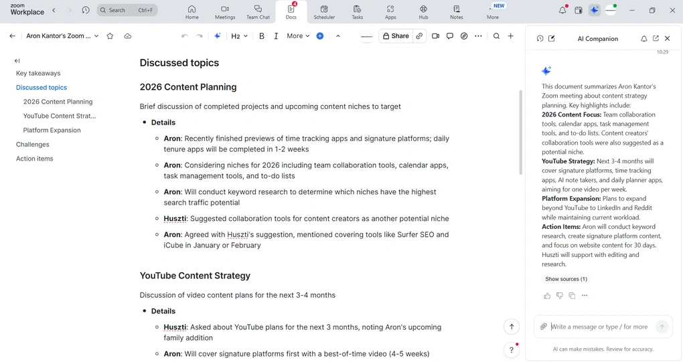Open the help question mark button
Image resolution: width=683 pixels, height=362 pixels.
[512, 350]
